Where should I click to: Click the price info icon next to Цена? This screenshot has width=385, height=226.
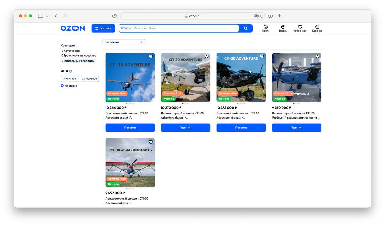pyautogui.click(x=70, y=71)
